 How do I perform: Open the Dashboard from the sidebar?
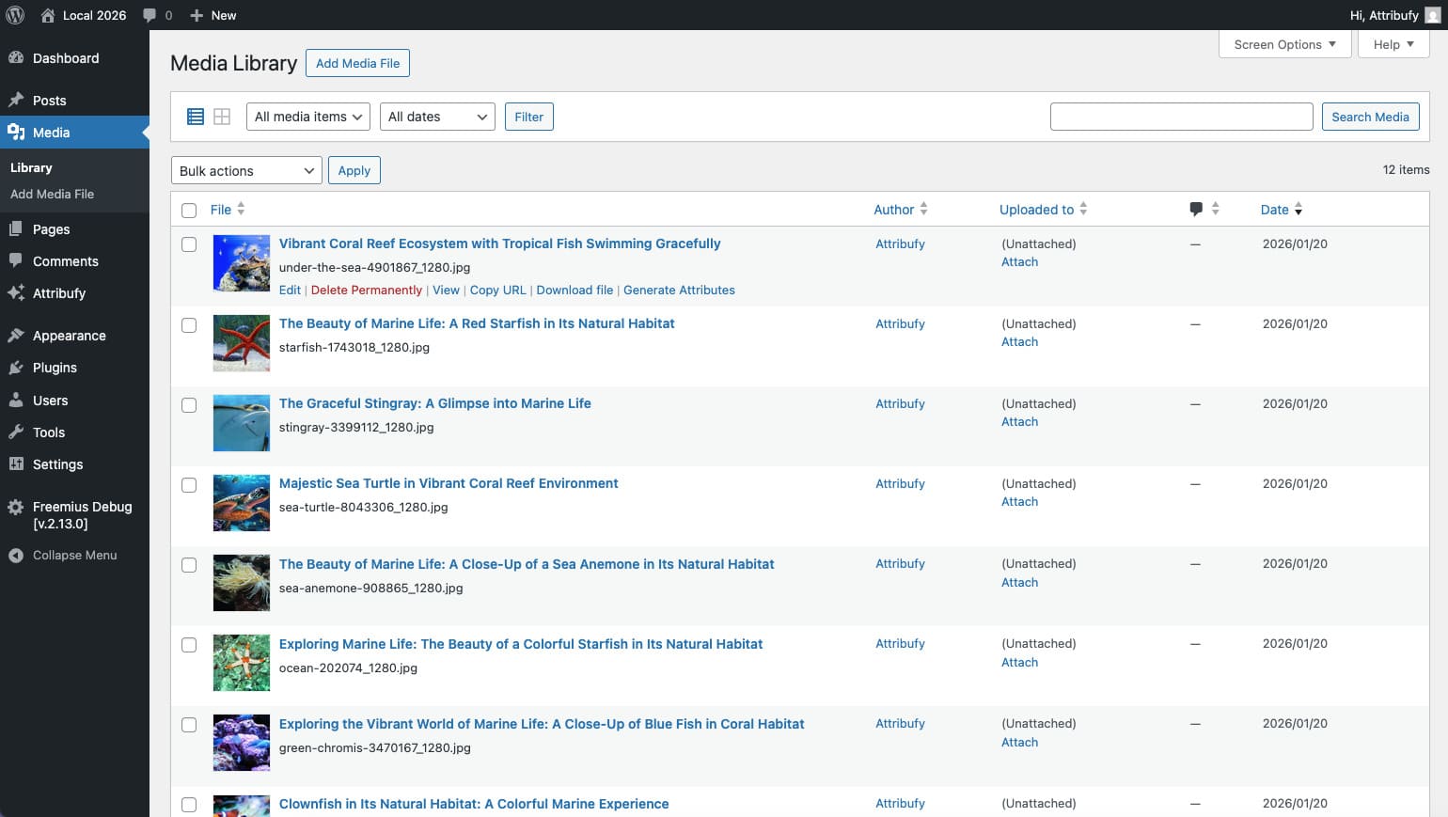coord(66,58)
